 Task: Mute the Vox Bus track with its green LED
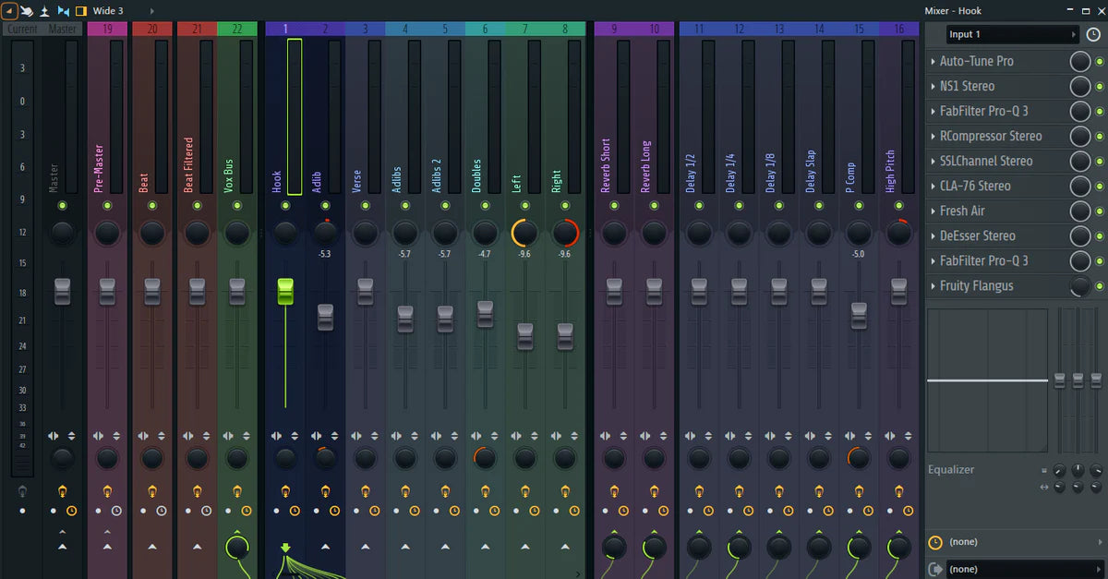237,205
